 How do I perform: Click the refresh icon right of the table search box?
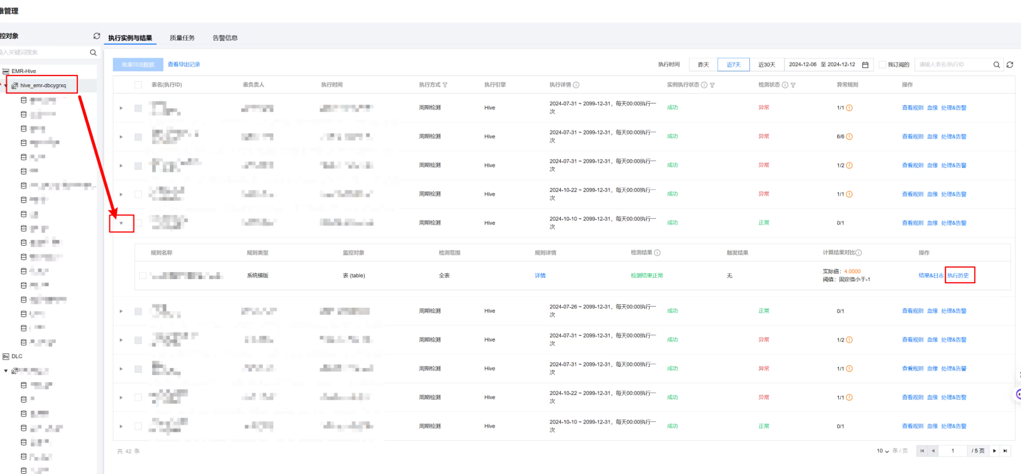click(1010, 65)
